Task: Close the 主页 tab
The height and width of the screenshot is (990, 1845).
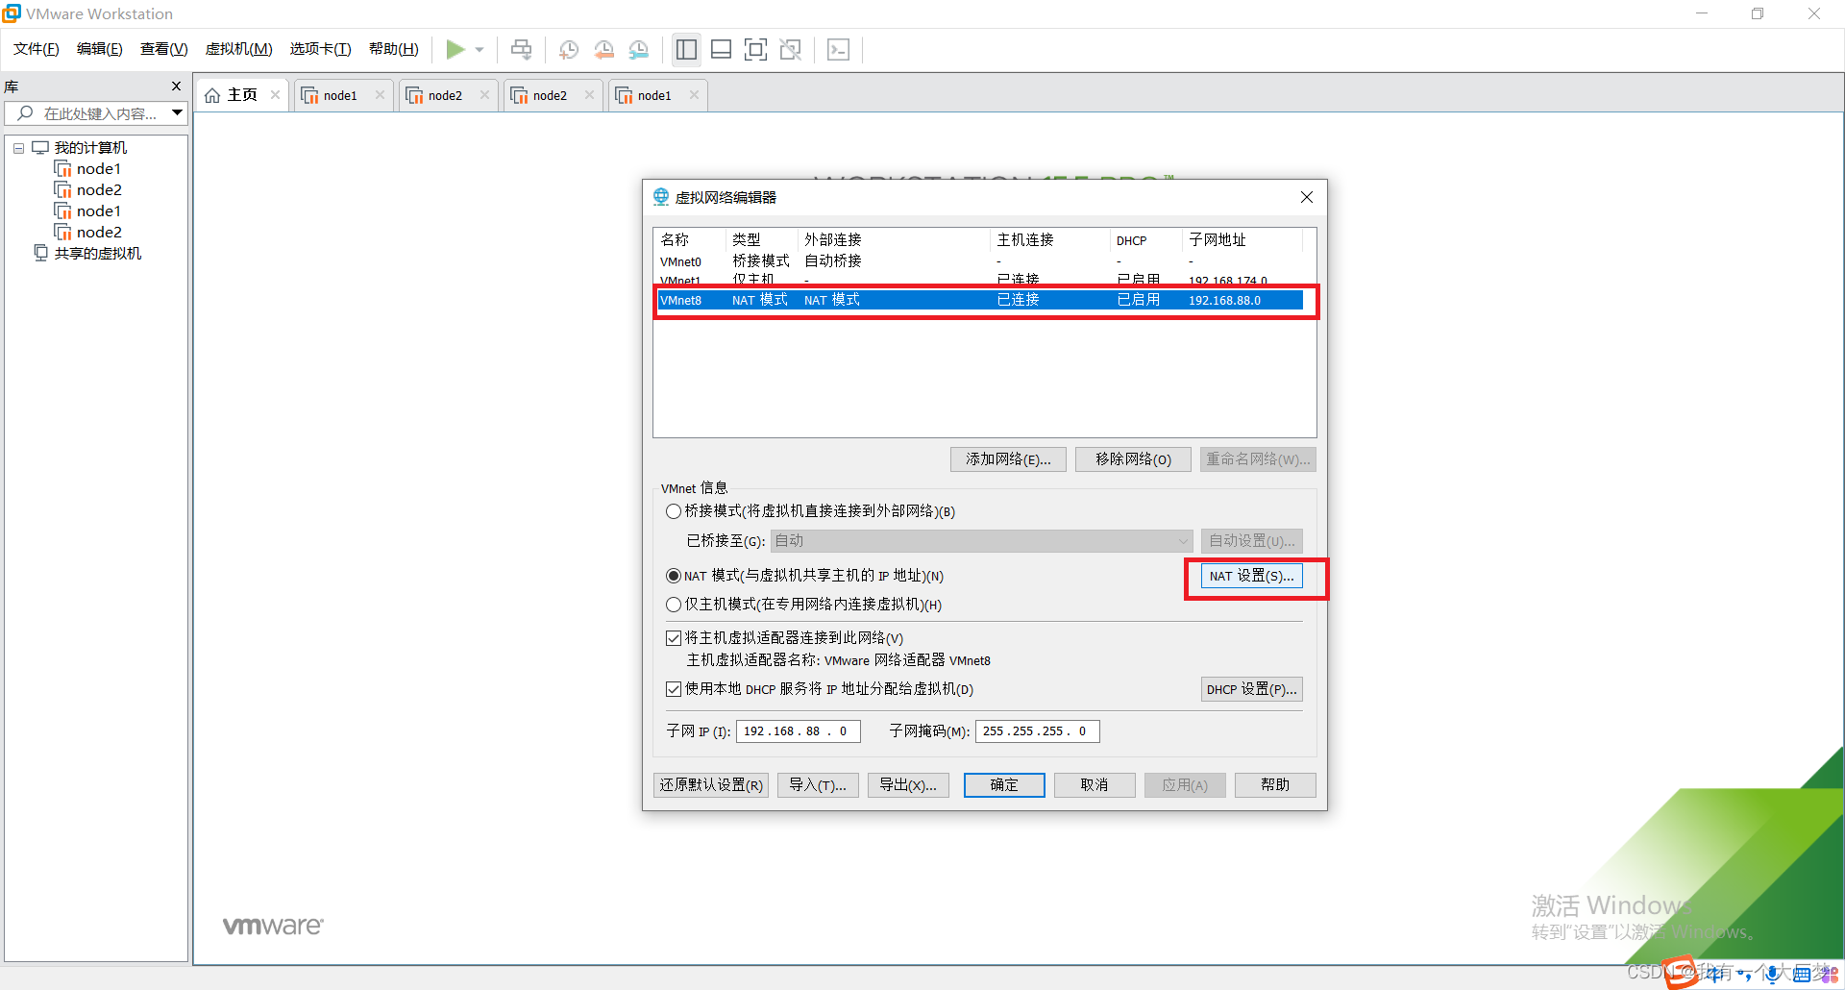Action: point(276,95)
